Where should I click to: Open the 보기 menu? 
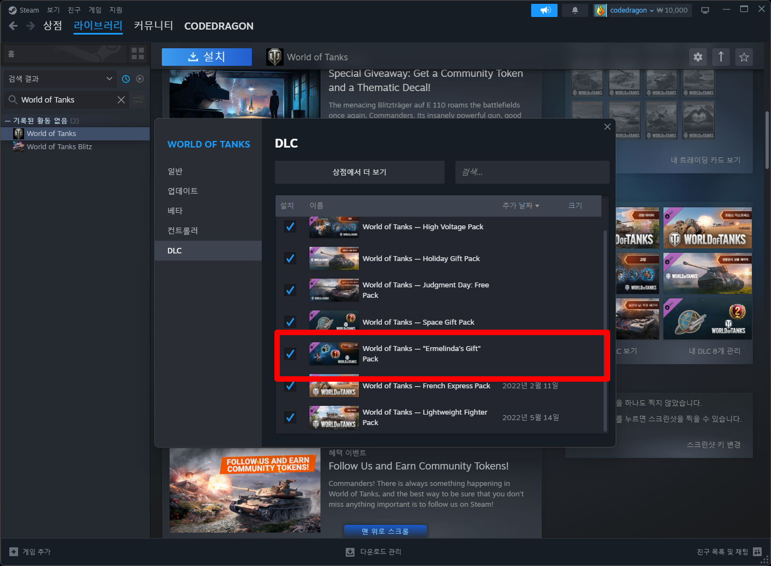tap(53, 10)
